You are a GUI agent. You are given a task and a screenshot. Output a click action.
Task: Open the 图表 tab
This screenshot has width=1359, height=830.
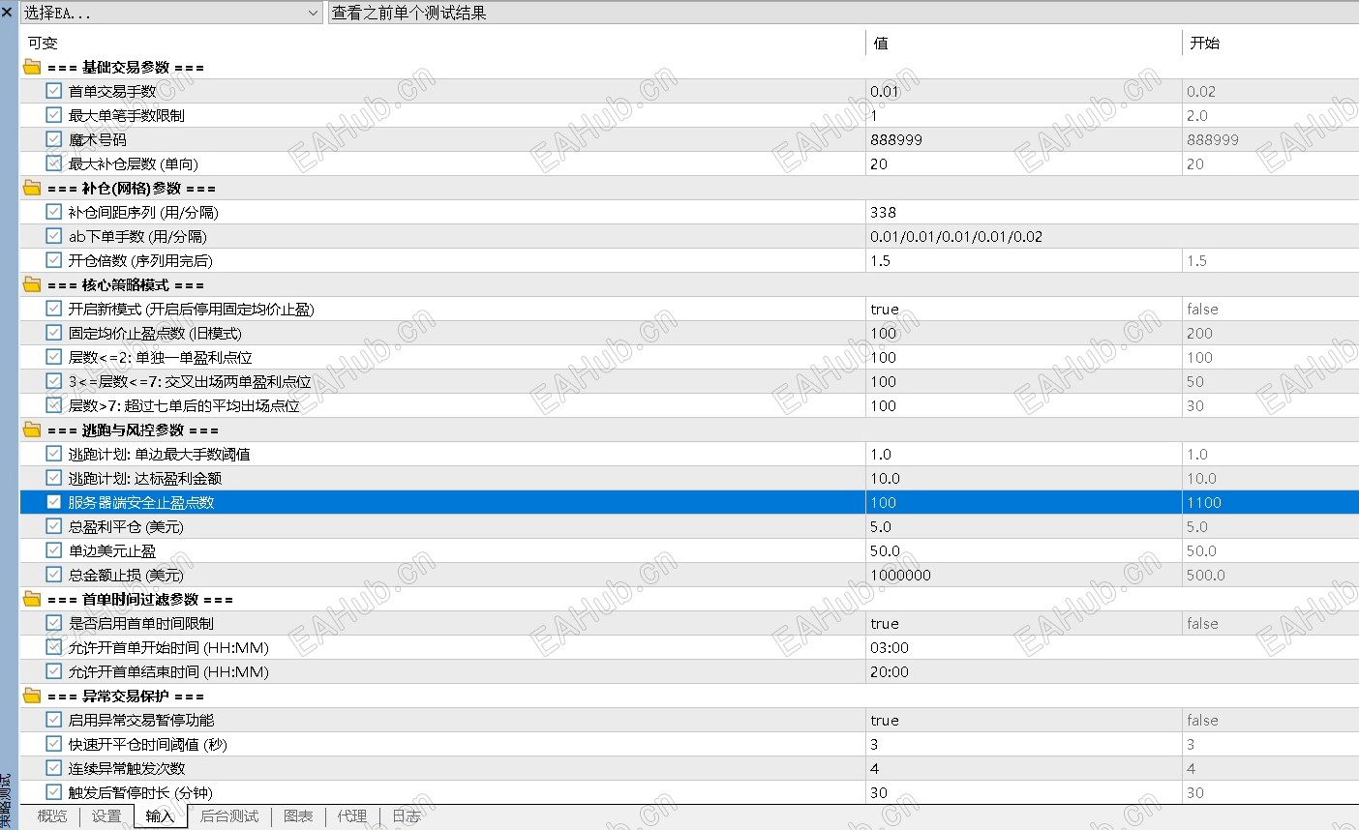pyautogui.click(x=298, y=816)
